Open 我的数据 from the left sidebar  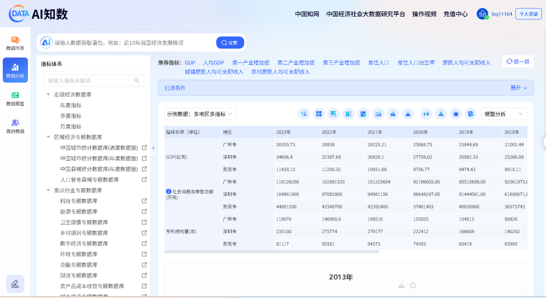pos(15,126)
